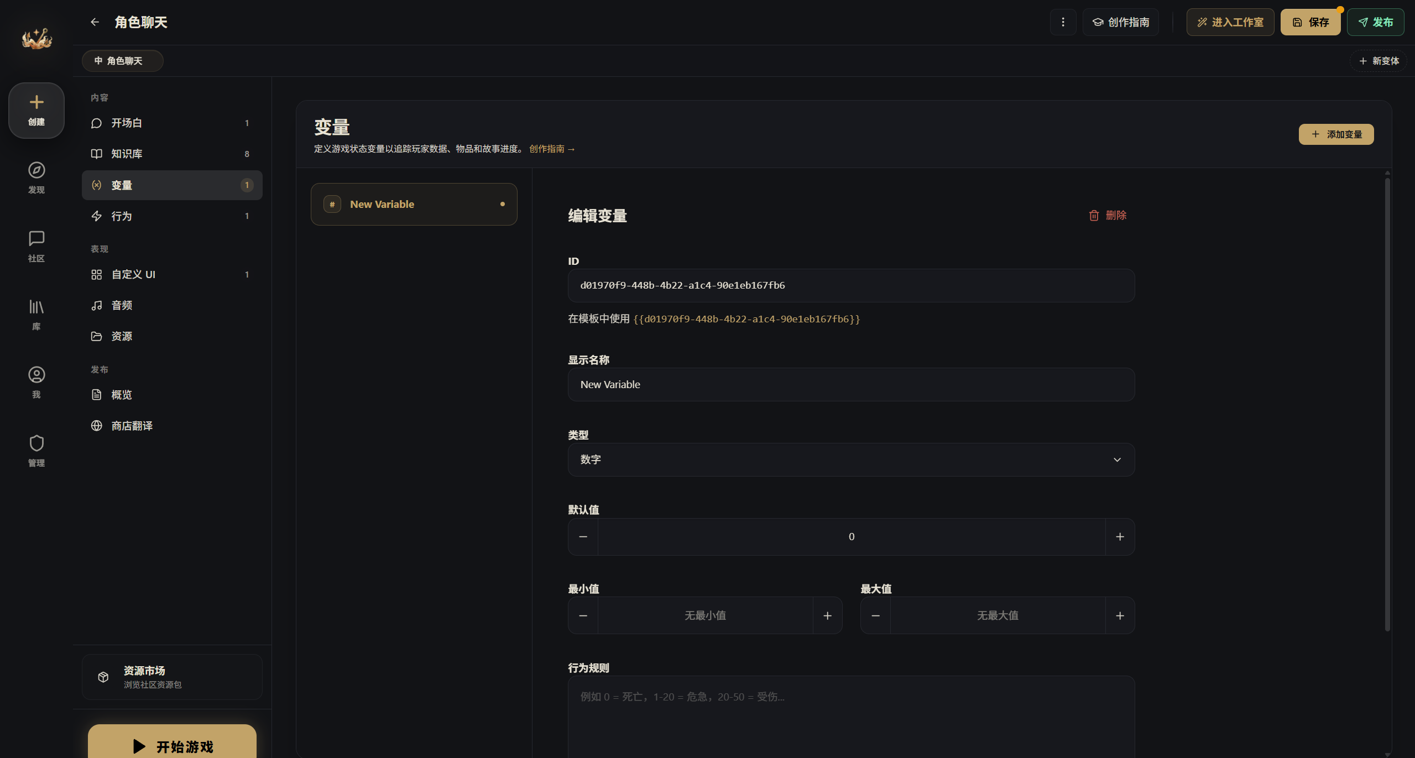Click the 创建 plus icon in sidebar
The width and height of the screenshot is (1415, 758).
tap(36, 110)
